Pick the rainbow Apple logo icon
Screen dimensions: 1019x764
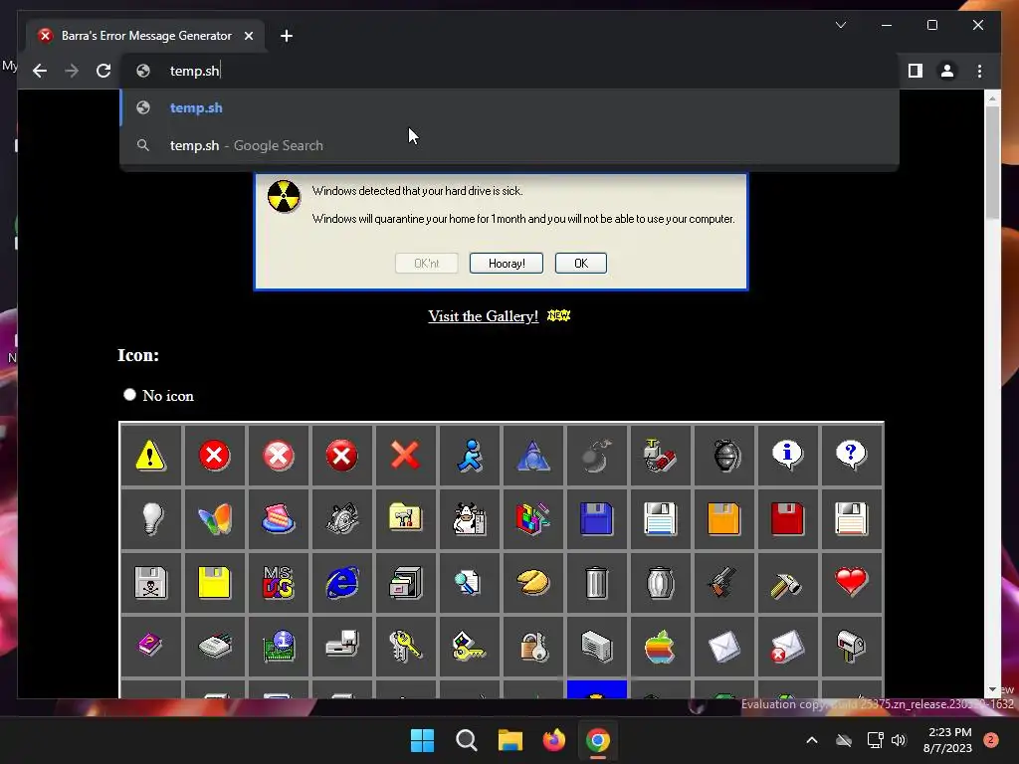pyautogui.click(x=660, y=646)
